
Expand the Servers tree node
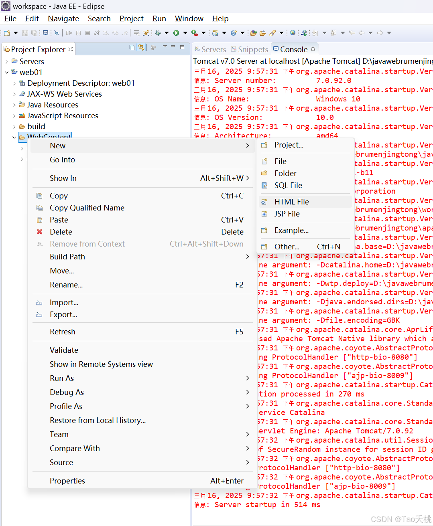pyautogui.click(x=7, y=62)
